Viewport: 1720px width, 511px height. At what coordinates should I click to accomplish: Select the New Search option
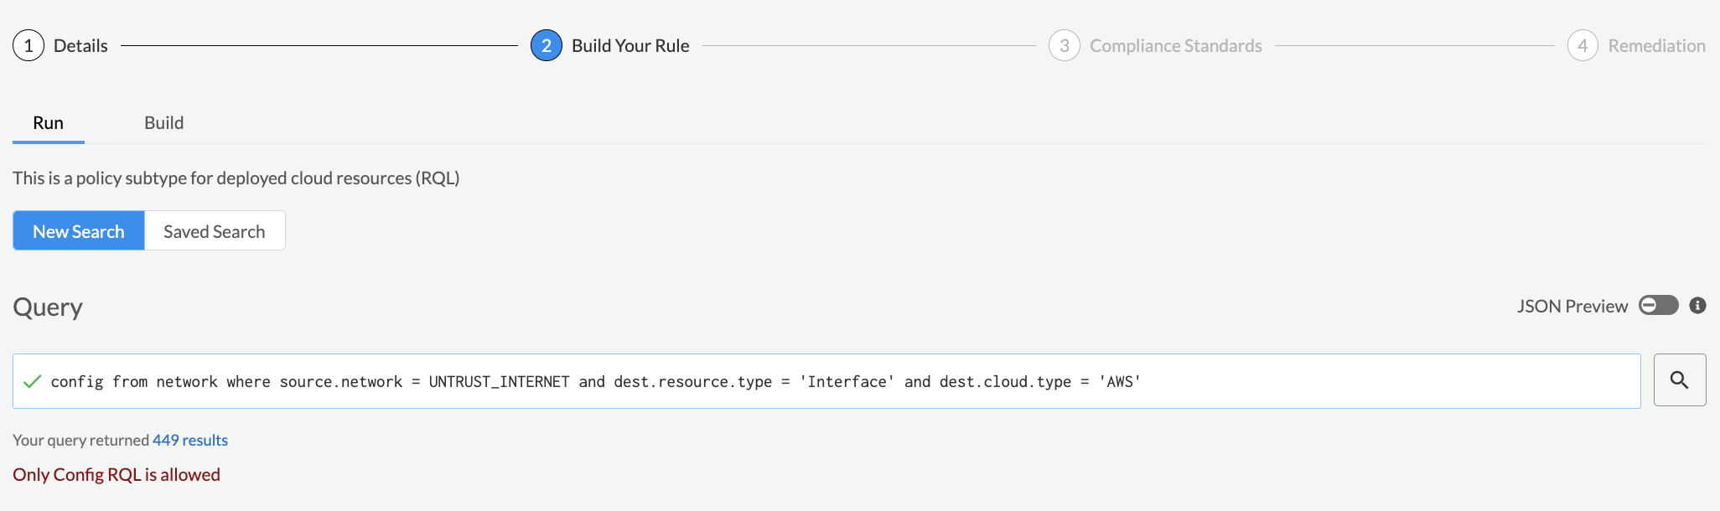[79, 231]
